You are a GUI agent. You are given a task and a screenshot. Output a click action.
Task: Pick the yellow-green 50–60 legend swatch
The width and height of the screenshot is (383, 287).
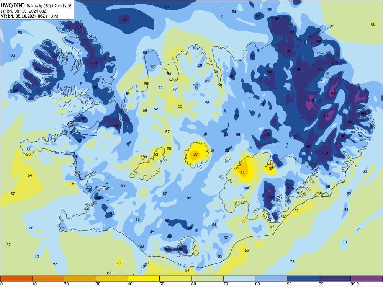[x=175, y=279]
